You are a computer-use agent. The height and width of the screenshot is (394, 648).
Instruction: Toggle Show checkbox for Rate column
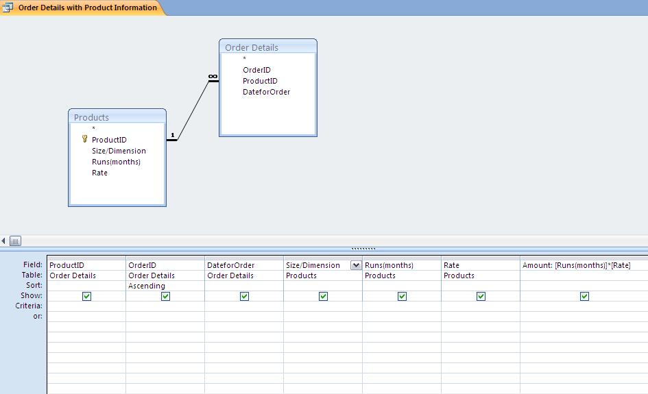(x=481, y=296)
